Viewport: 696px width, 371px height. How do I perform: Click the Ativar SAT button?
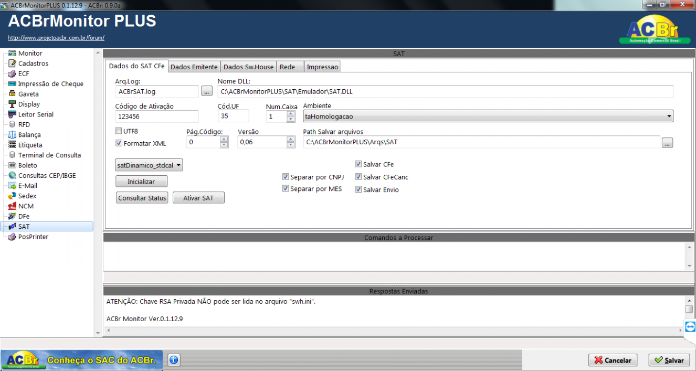198,198
